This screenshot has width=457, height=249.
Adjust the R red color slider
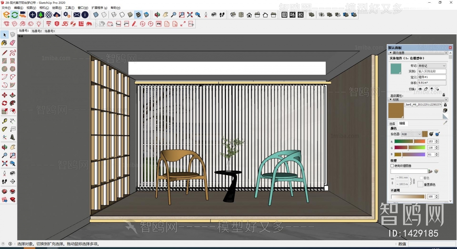(410, 141)
